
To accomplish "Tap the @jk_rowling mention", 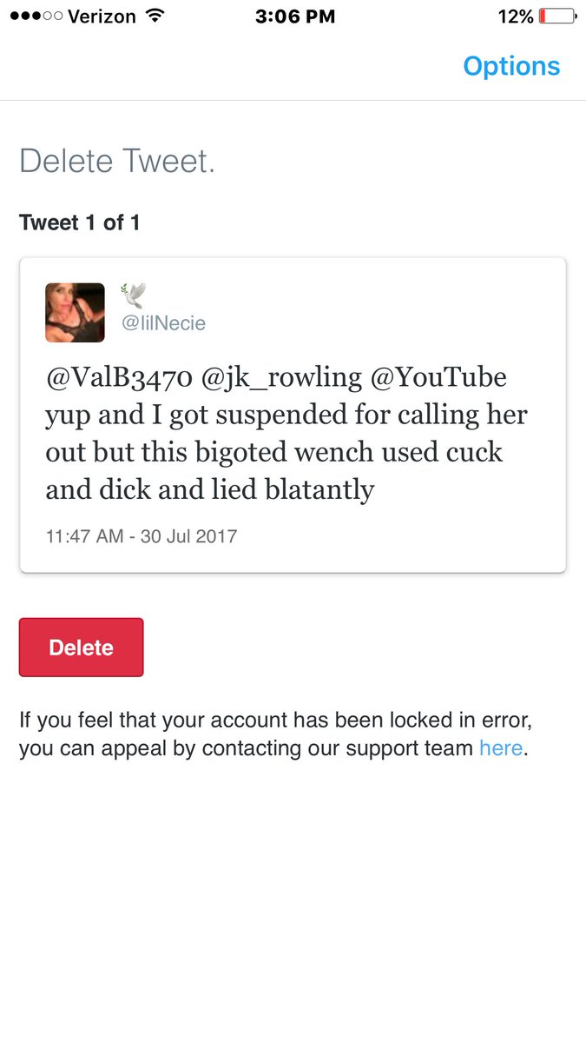I will pyautogui.click(x=280, y=379).
